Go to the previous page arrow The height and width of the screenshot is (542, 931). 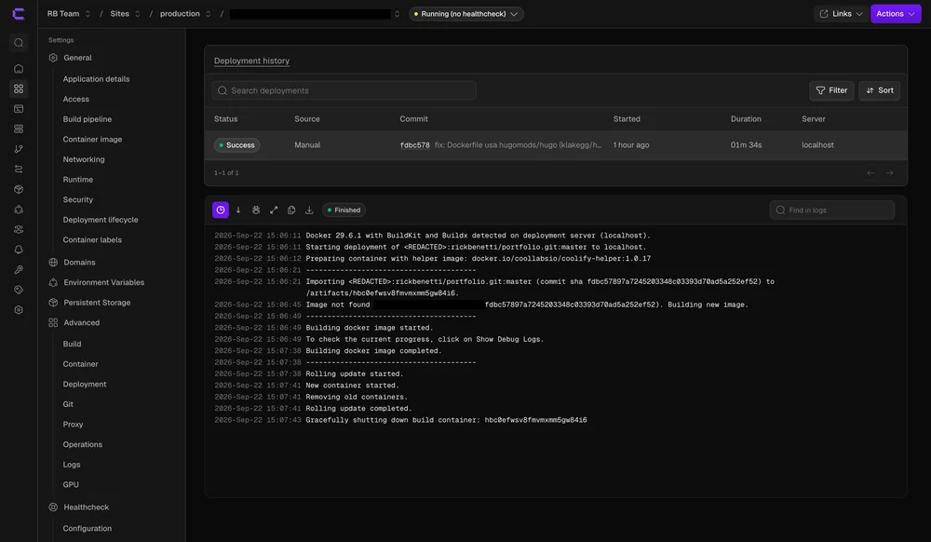[x=870, y=173]
